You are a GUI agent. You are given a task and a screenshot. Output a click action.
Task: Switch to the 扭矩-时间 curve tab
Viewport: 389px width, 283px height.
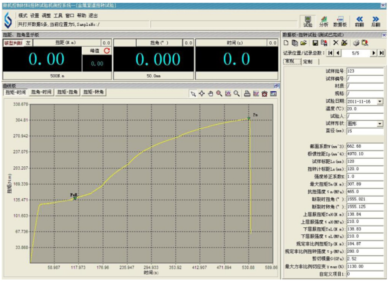[16, 92]
